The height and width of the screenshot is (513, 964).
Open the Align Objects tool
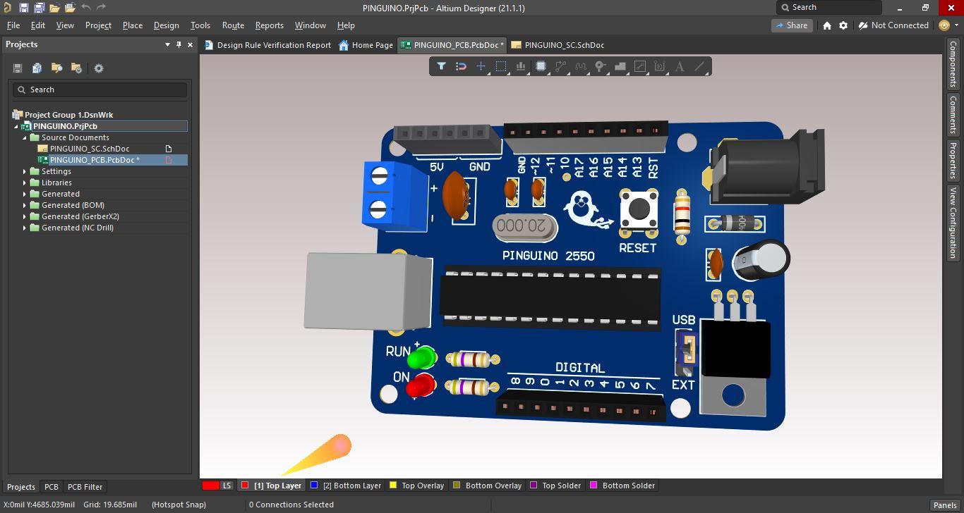521,66
